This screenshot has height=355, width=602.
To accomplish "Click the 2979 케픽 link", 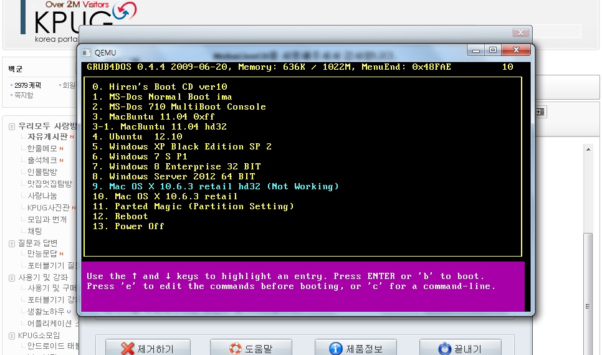I will pos(27,85).
